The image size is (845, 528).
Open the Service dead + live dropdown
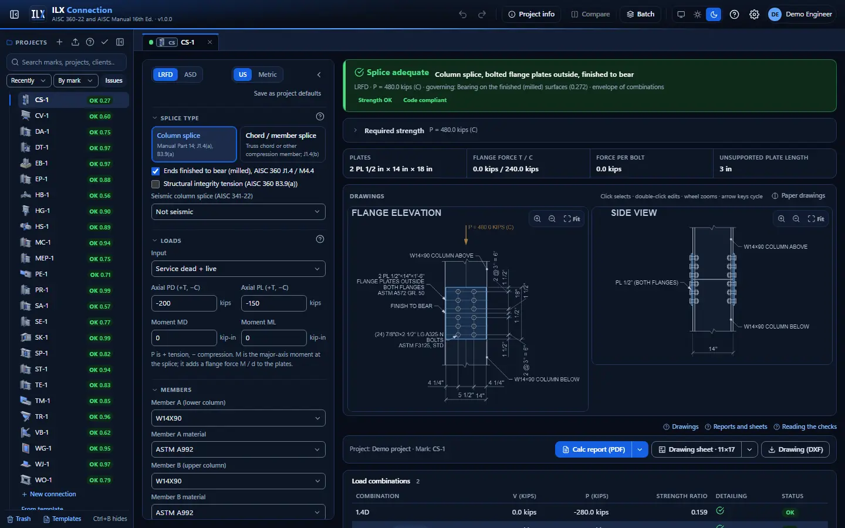coord(238,269)
